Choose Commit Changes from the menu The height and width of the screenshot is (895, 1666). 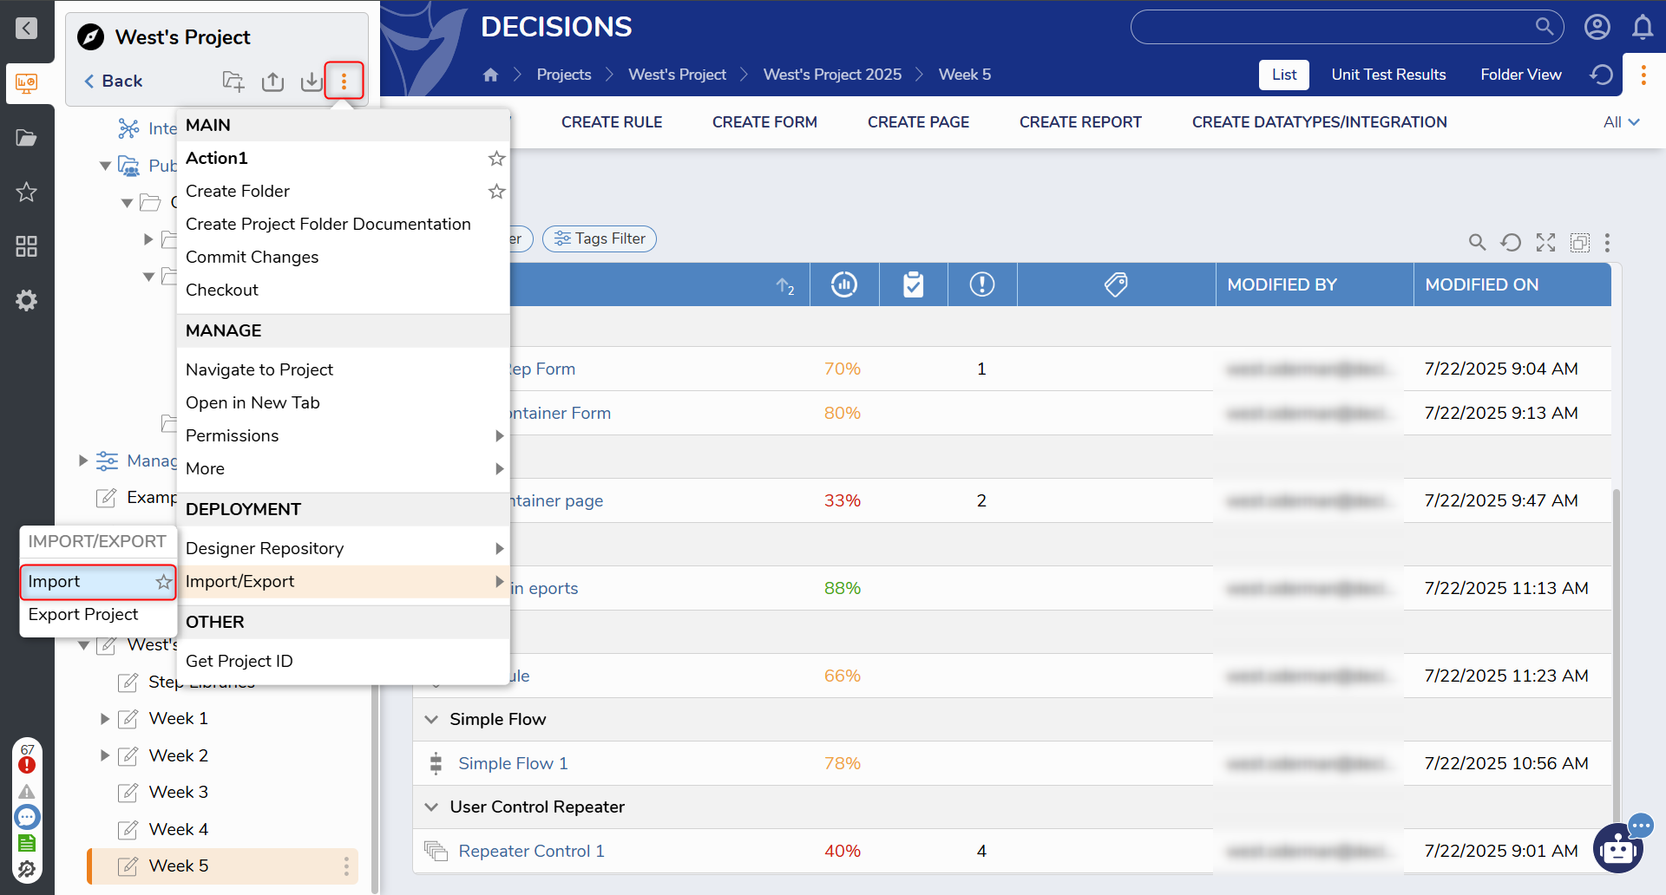point(252,258)
